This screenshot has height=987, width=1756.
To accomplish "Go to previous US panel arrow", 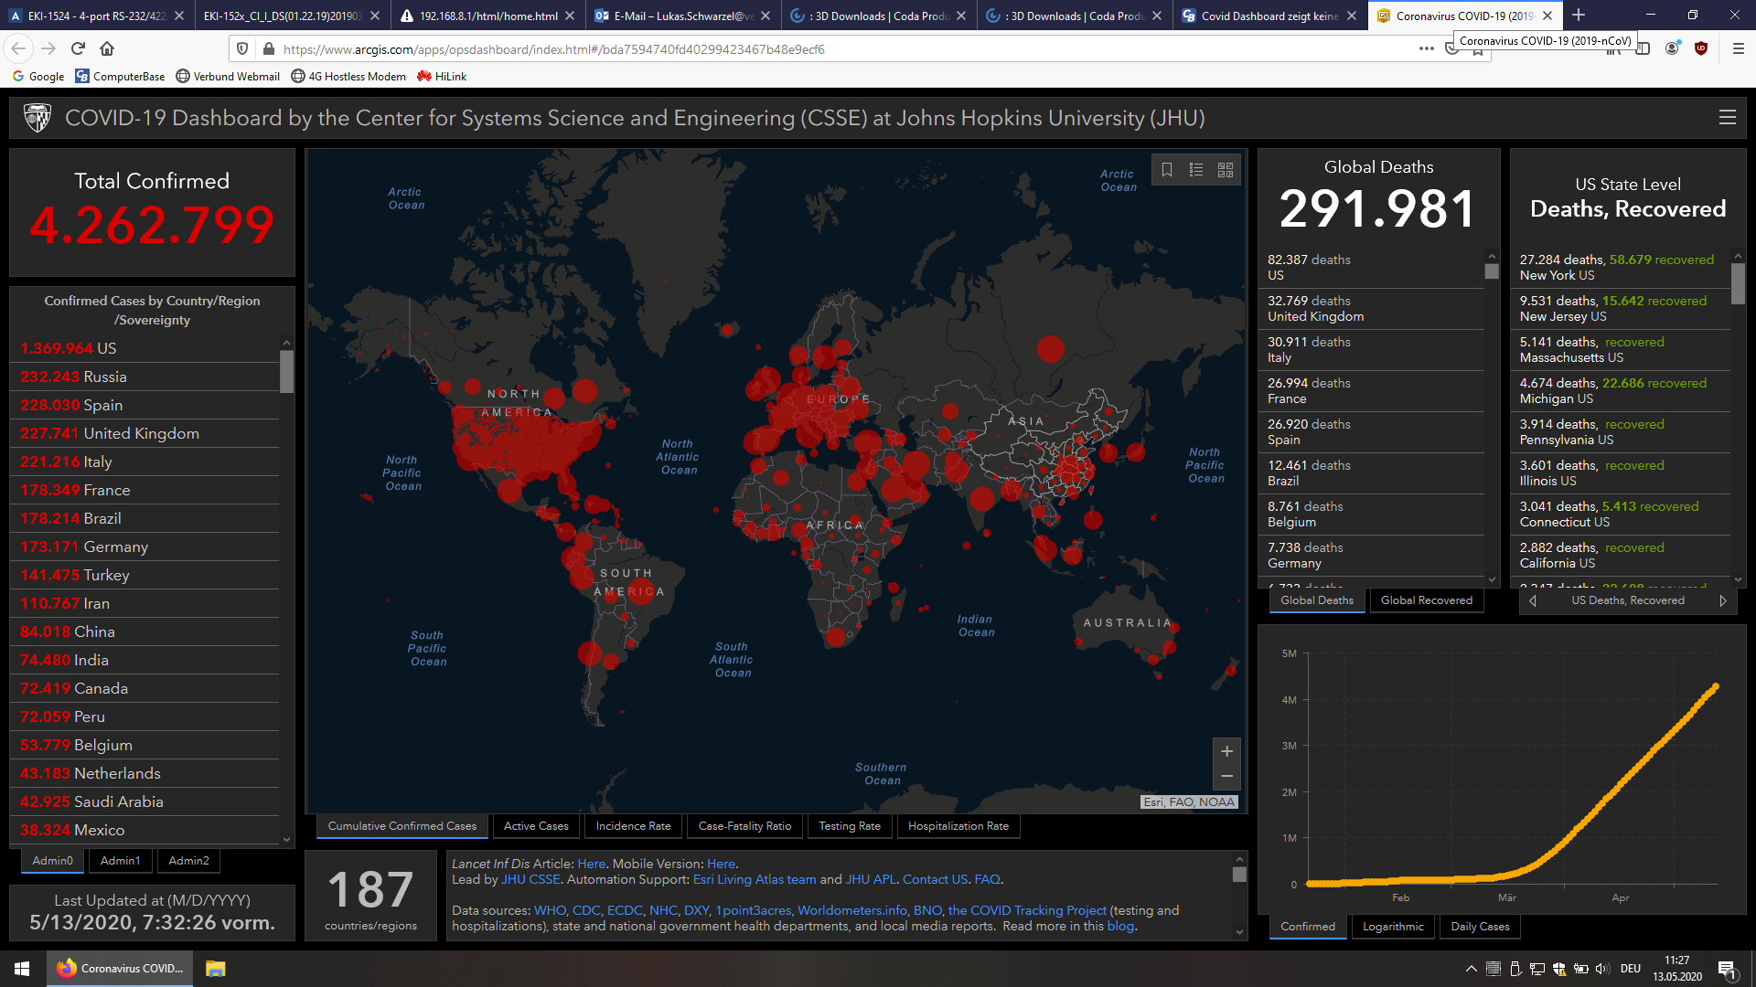I will tap(1533, 600).
